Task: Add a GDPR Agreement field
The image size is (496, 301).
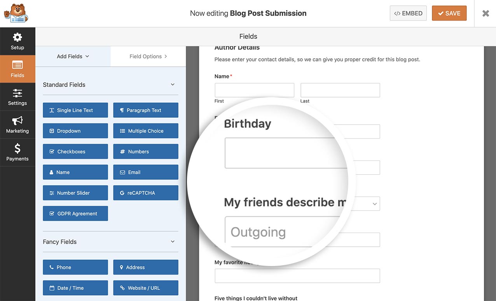Action: 75,213
